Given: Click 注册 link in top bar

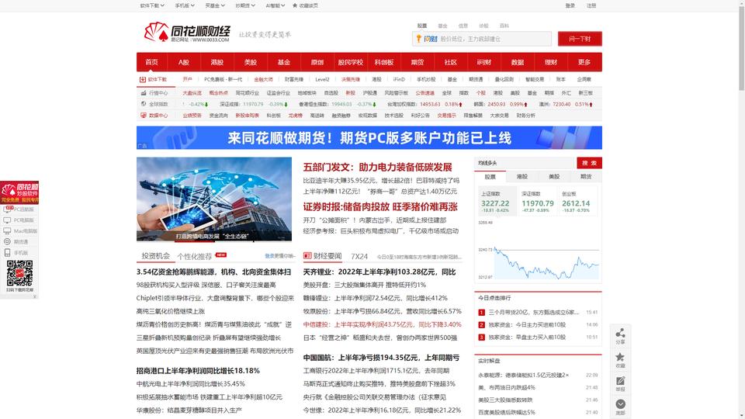Looking at the screenshot, I should pyautogui.click(x=591, y=5).
